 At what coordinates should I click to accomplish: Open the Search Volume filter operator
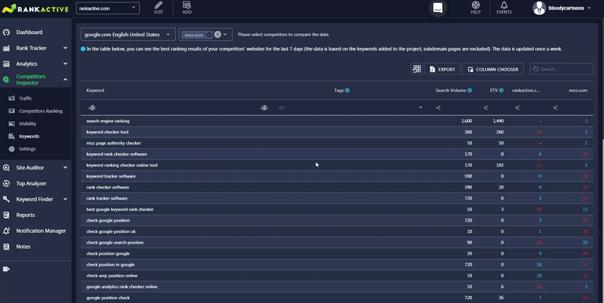[x=439, y=108]
